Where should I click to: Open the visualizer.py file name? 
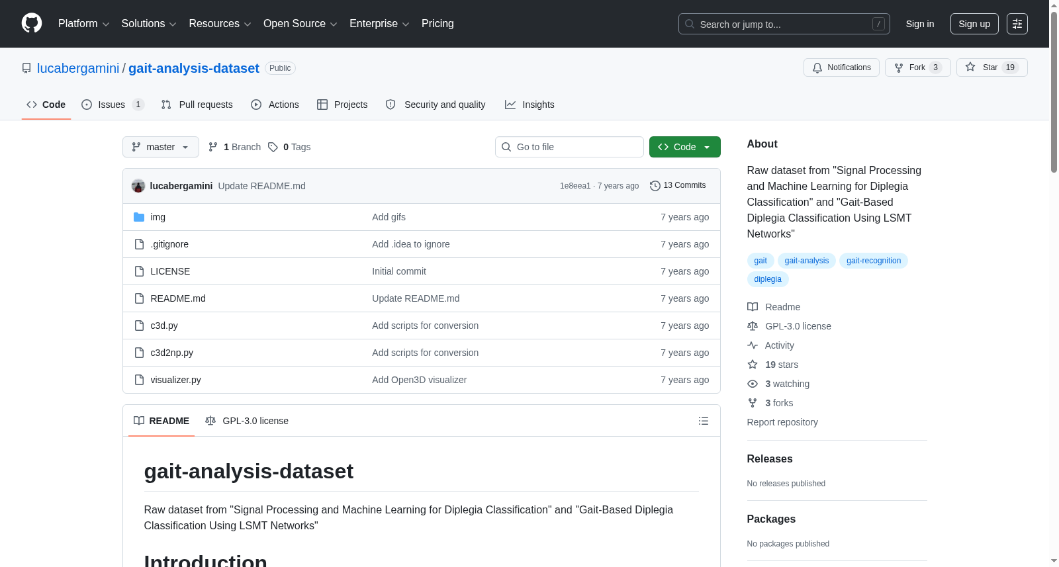click(x=175, y=380)
